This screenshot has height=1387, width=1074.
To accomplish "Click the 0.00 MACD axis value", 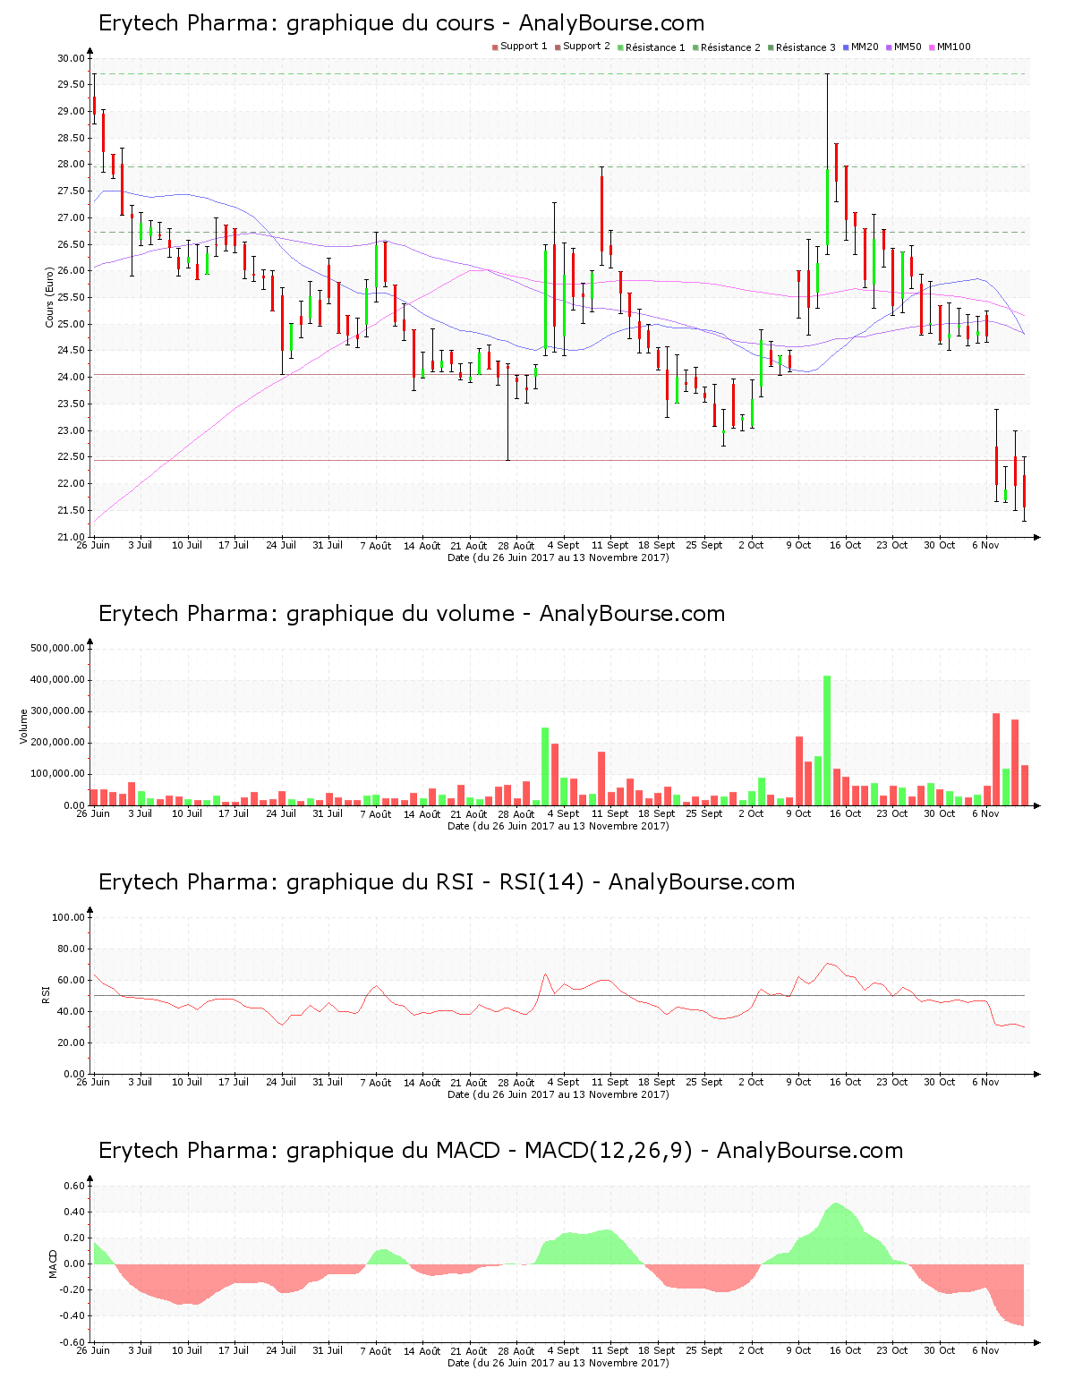I will tap(73, 1264).
